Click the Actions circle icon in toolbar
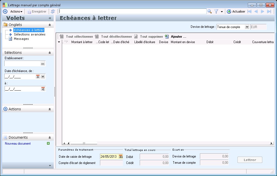This screenshot has height=176, width=277. coord(5,11)
